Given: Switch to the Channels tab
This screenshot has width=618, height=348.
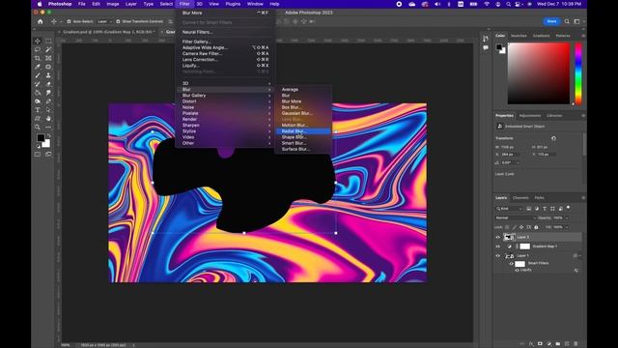Looking at the screenshot, I should (520, 197).
